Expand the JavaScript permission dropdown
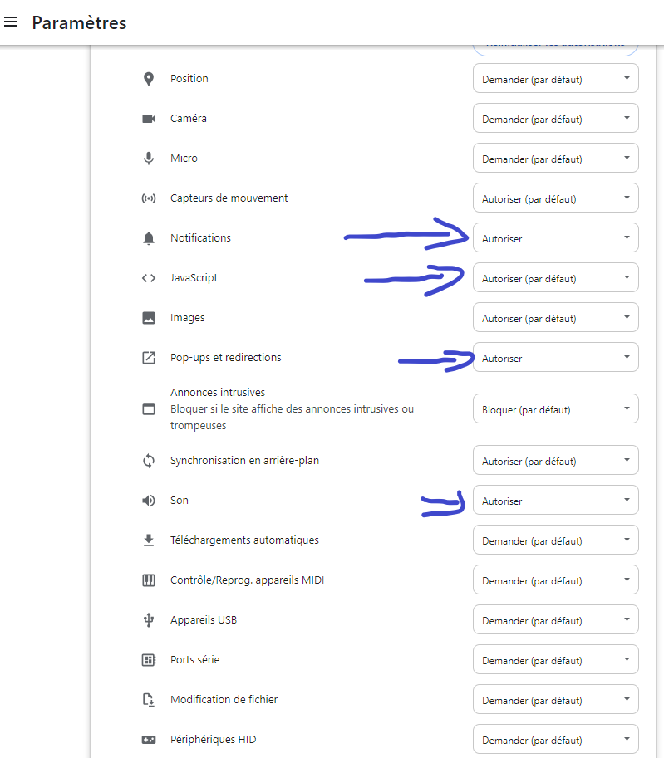 tap(555, 278)
